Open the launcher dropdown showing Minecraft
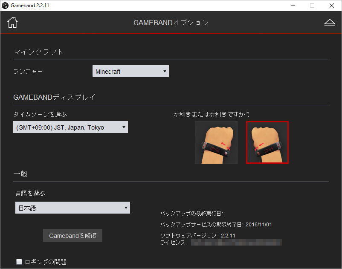Viewport: 342px width, 269px height. point(130,71)
